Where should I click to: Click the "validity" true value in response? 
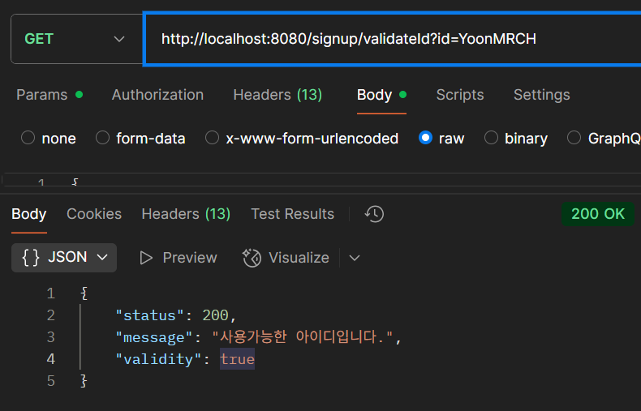point(238,359)
